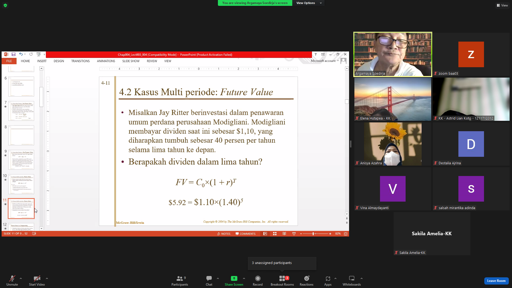Open the REVIEW ribbon tab
The width and height of the screenshot is (512, 288).
[x=152, y=61]
